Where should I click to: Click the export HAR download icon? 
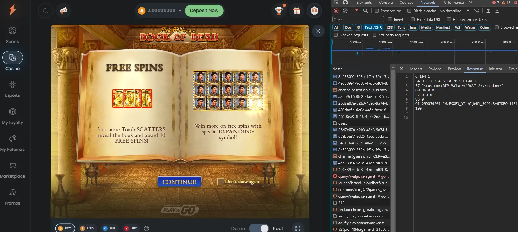click(x=497, y=11)
